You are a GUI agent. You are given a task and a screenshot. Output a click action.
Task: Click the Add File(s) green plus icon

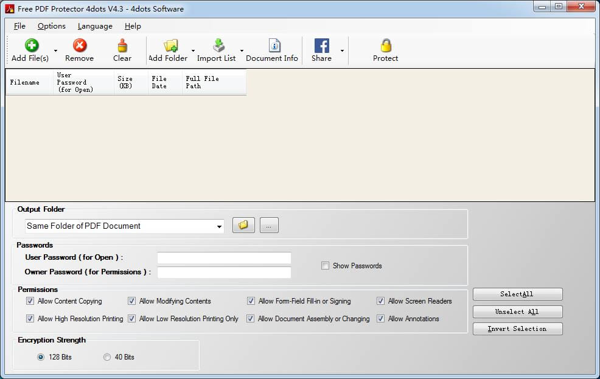pos(32,46)
